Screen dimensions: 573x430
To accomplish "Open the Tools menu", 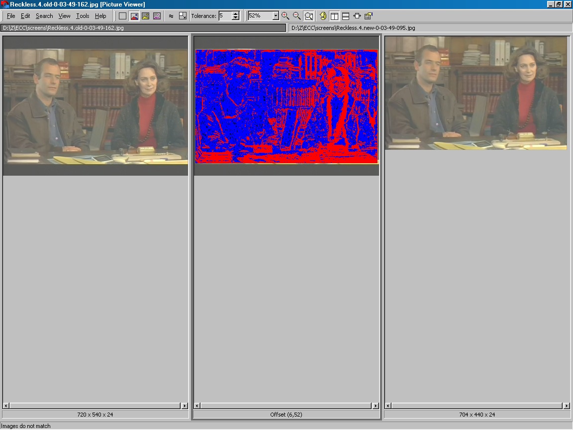I will coord(83,16).
